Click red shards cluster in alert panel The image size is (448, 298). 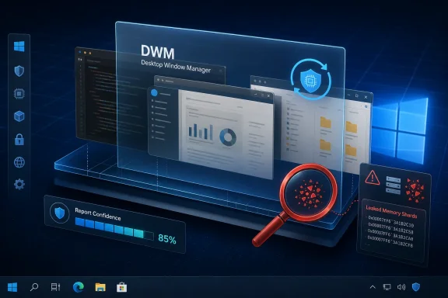coord(415,190)
